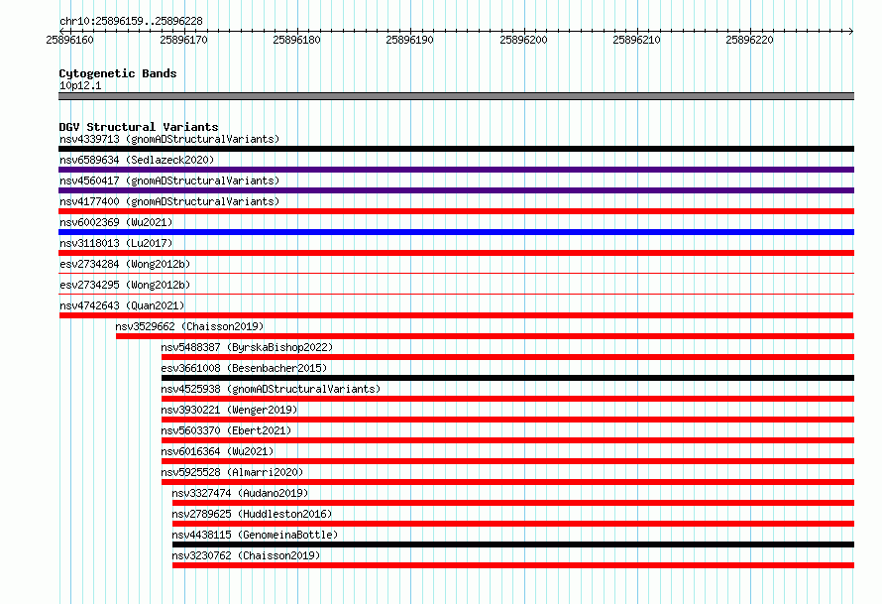Viewport: 882px width, 604px height.
Task: Click the purple nsv6589634 variant bar
Action: tap(456, 170)
